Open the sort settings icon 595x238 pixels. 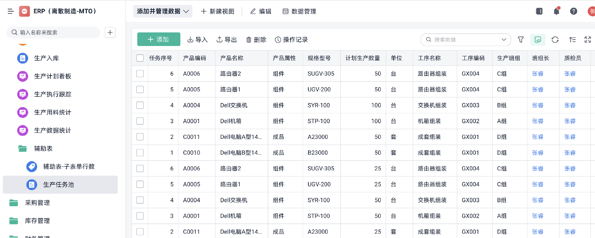click(x=572, y=40)
